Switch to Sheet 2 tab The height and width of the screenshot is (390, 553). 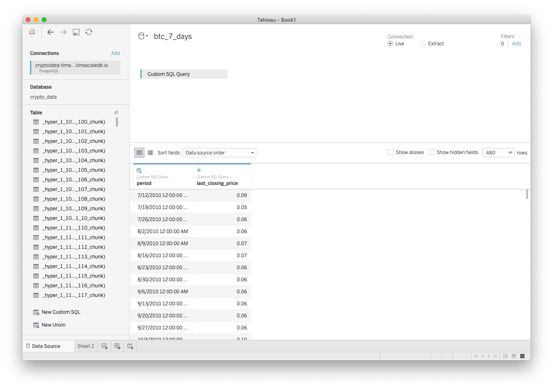point(86,346)
